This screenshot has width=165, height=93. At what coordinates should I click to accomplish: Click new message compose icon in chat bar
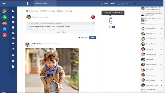[x=161, y=91]
